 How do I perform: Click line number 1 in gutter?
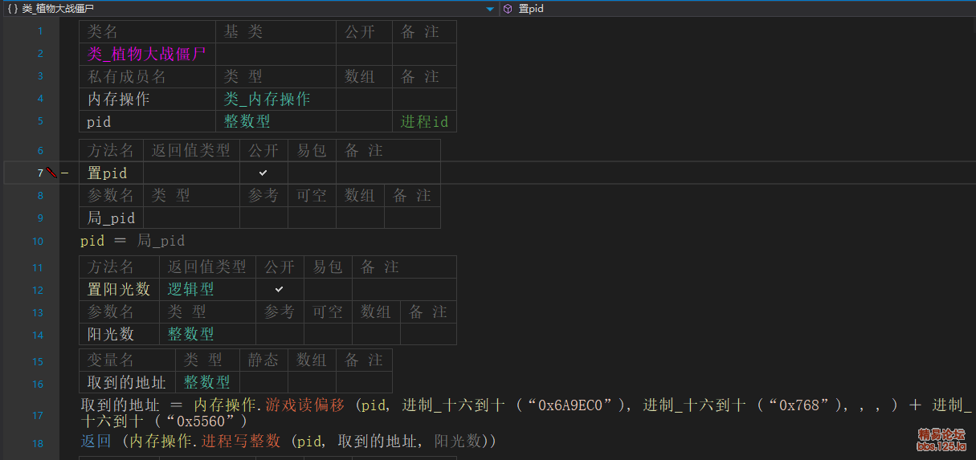pos(40,31)
